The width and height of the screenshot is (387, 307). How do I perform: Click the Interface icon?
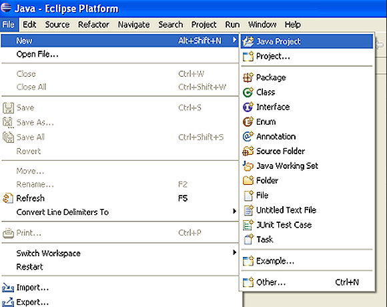248,107
